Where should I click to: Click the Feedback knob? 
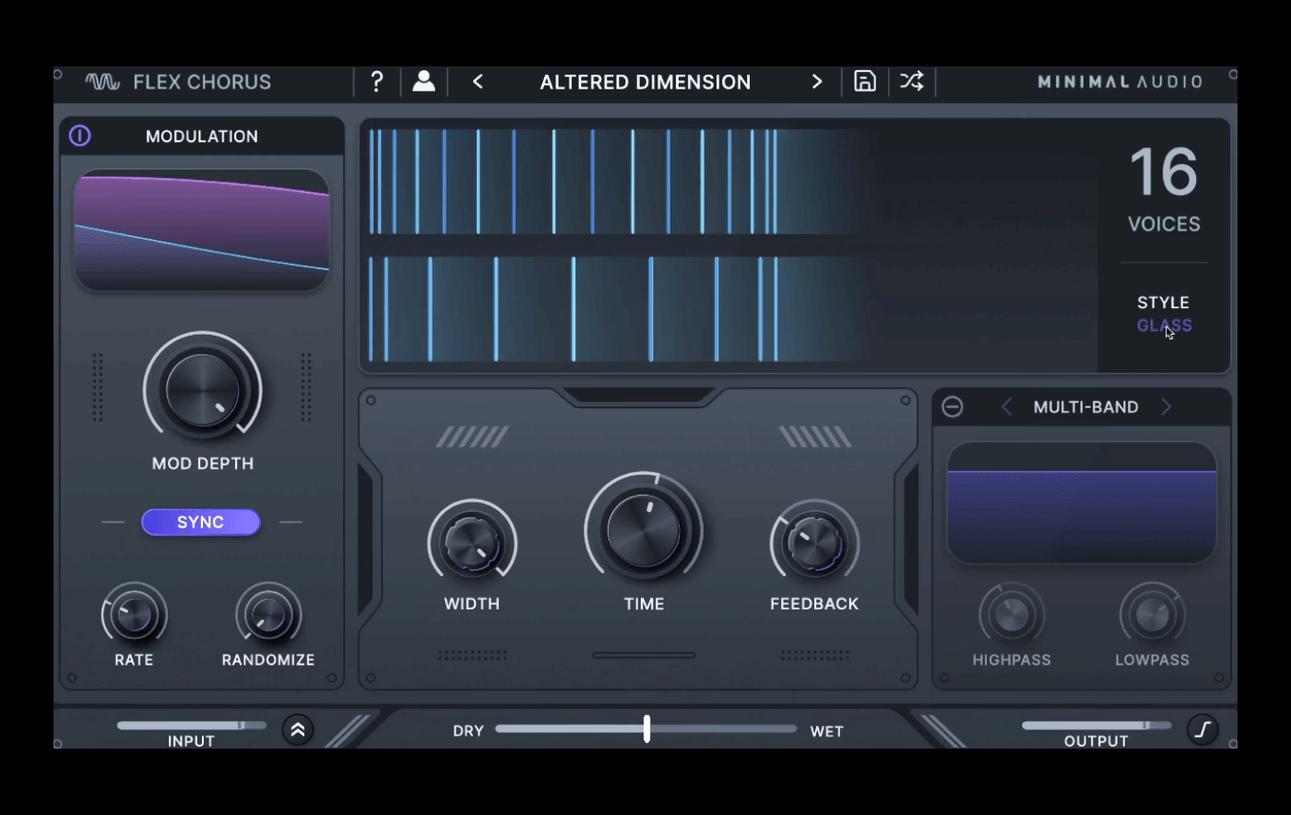(815, 544)
